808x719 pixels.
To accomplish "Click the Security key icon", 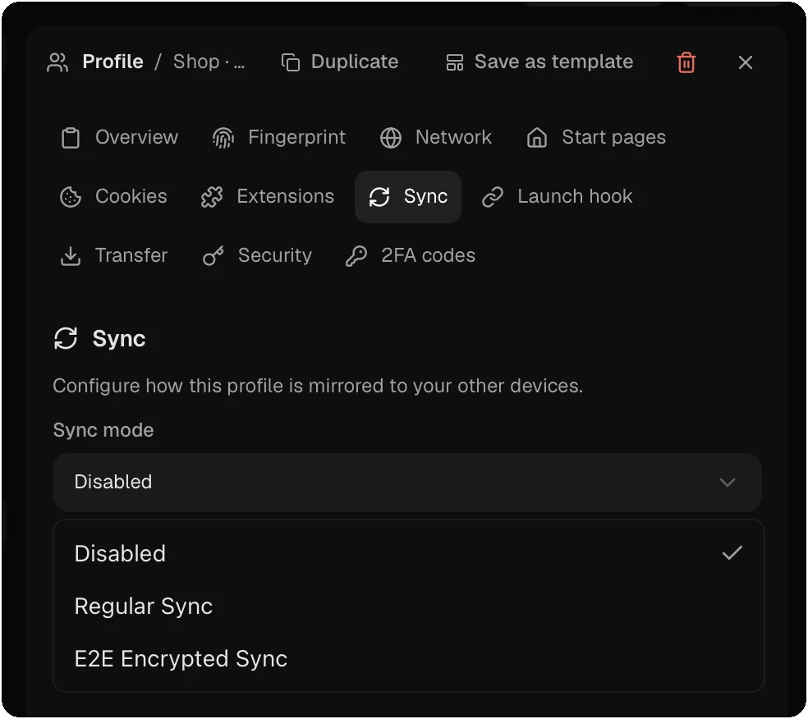I will click(x=213, y=256).
